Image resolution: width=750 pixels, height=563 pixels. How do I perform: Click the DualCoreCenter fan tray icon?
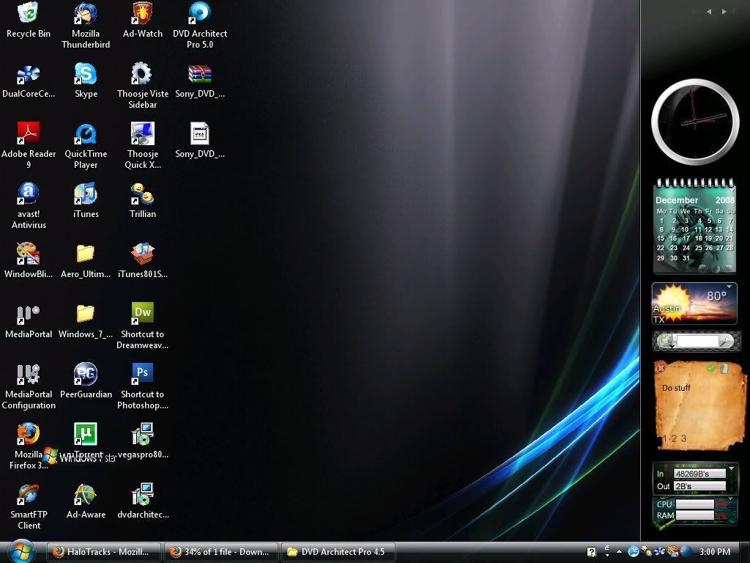[660, 552]
